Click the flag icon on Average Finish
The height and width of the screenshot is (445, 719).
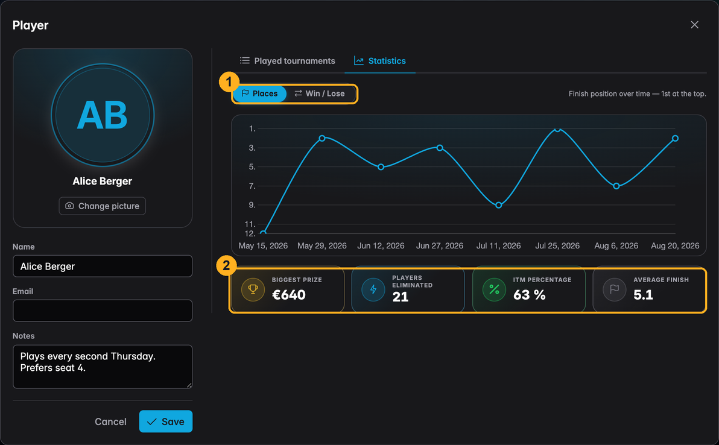tap(615, 289)
